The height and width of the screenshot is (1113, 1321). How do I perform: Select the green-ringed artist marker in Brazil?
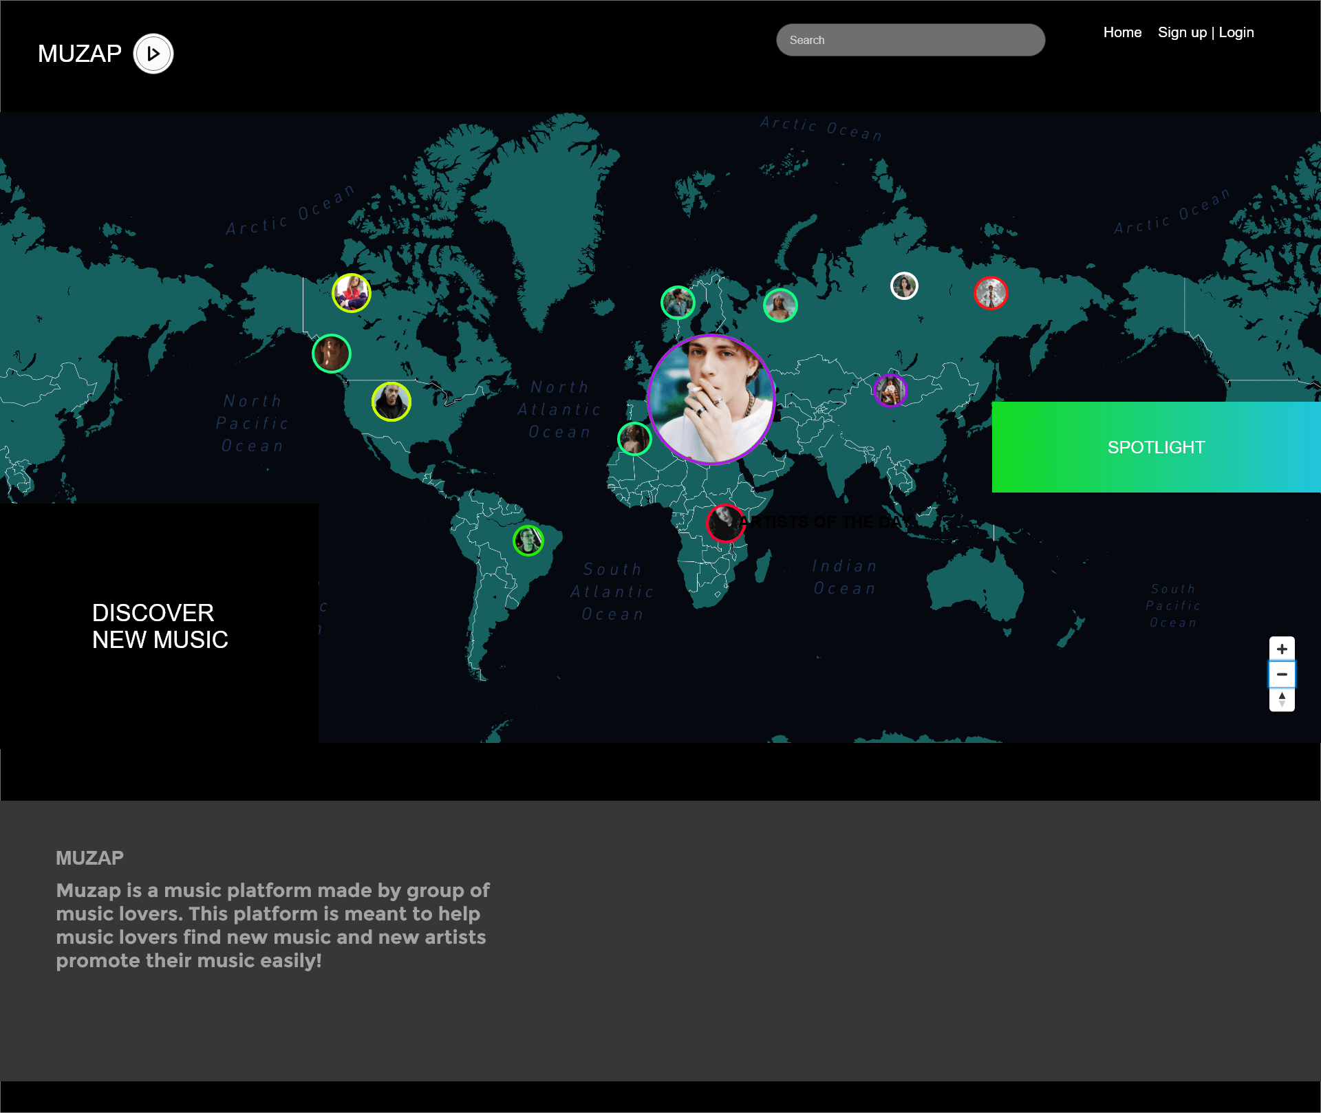[528, 540]
